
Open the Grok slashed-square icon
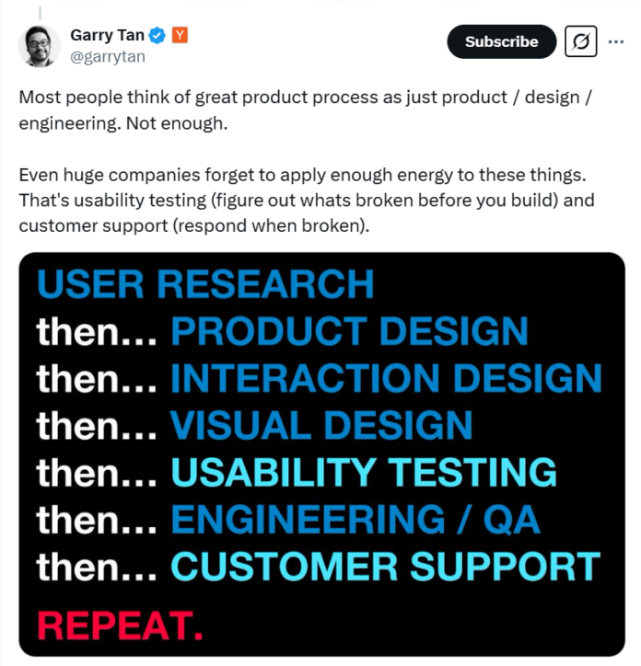coord(581,41)
